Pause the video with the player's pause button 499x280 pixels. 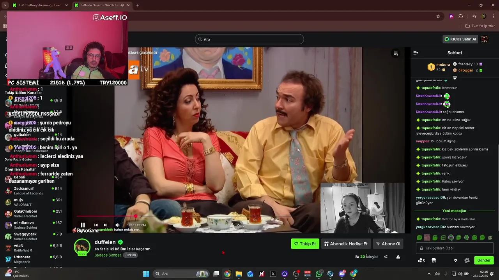tap(83, 225)
